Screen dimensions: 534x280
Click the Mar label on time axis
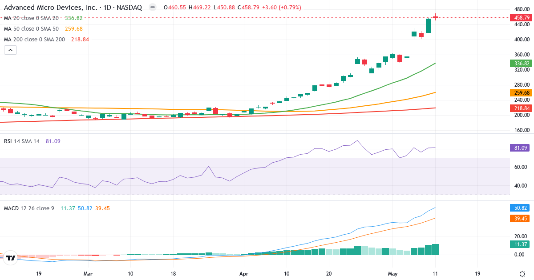point(88,273)
